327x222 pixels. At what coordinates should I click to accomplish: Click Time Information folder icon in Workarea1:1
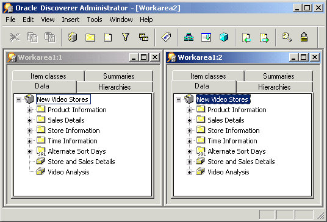(41, 140)
